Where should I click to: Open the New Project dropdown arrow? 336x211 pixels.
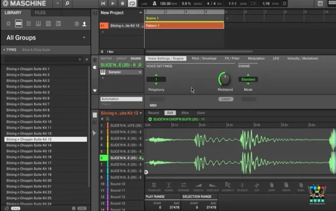coord(141,13)
